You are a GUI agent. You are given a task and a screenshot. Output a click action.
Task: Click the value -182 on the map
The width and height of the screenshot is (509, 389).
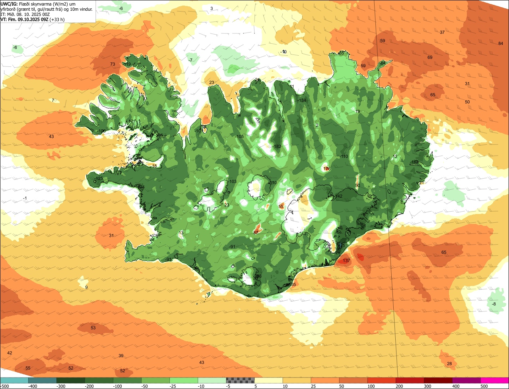pos(277,147)
